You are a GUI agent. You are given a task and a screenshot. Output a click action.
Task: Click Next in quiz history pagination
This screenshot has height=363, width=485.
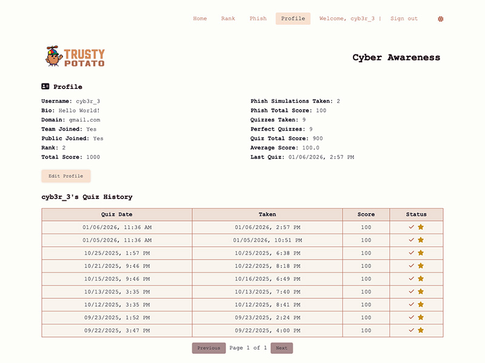(x=281, y=348)
